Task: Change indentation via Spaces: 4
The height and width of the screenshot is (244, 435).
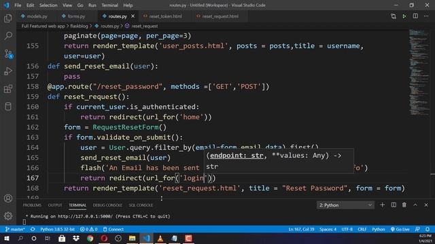Action: coord(328,229)
